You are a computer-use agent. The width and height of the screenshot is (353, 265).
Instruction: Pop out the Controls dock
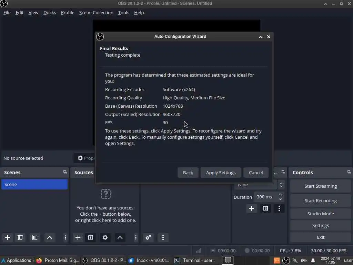(349, 172)
